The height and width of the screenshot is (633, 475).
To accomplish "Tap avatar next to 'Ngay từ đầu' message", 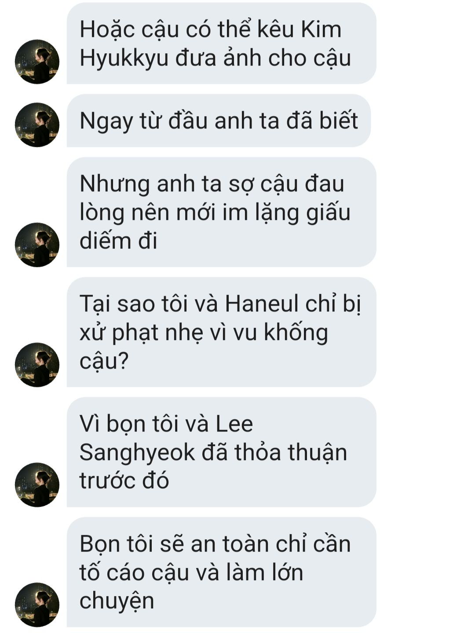I will click(x=37, y=125).
